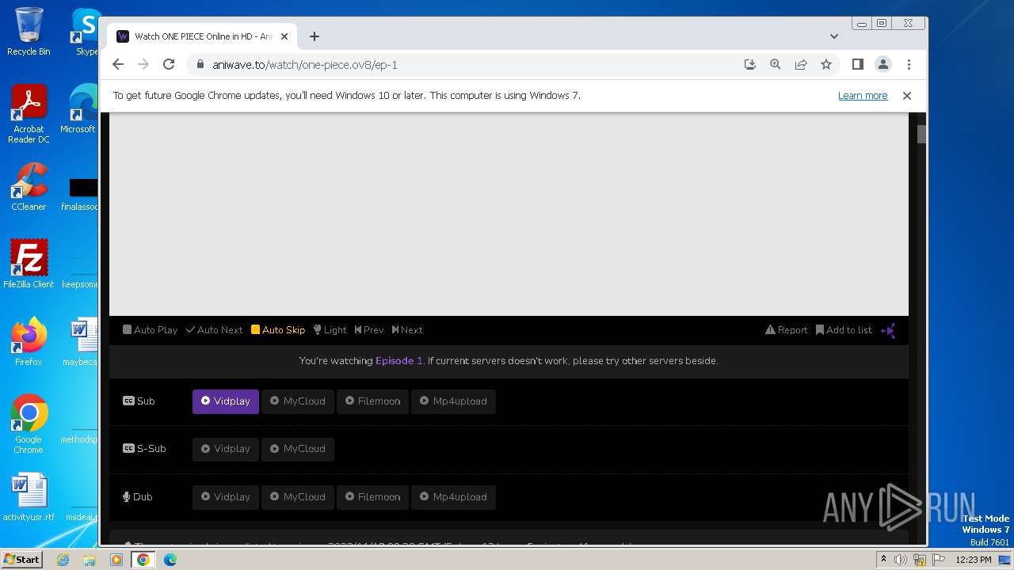Select the Dub MyCloud server

tap(298, 497)
